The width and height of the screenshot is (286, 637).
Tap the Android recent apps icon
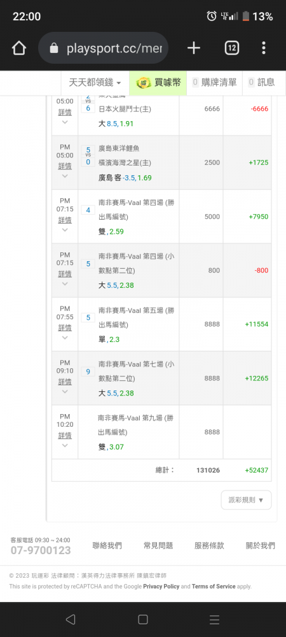(215, 619)
